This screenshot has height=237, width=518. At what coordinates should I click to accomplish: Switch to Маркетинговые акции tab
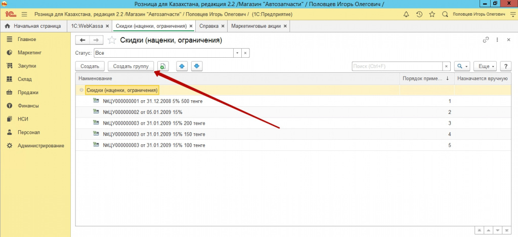[x=256, y=26]
